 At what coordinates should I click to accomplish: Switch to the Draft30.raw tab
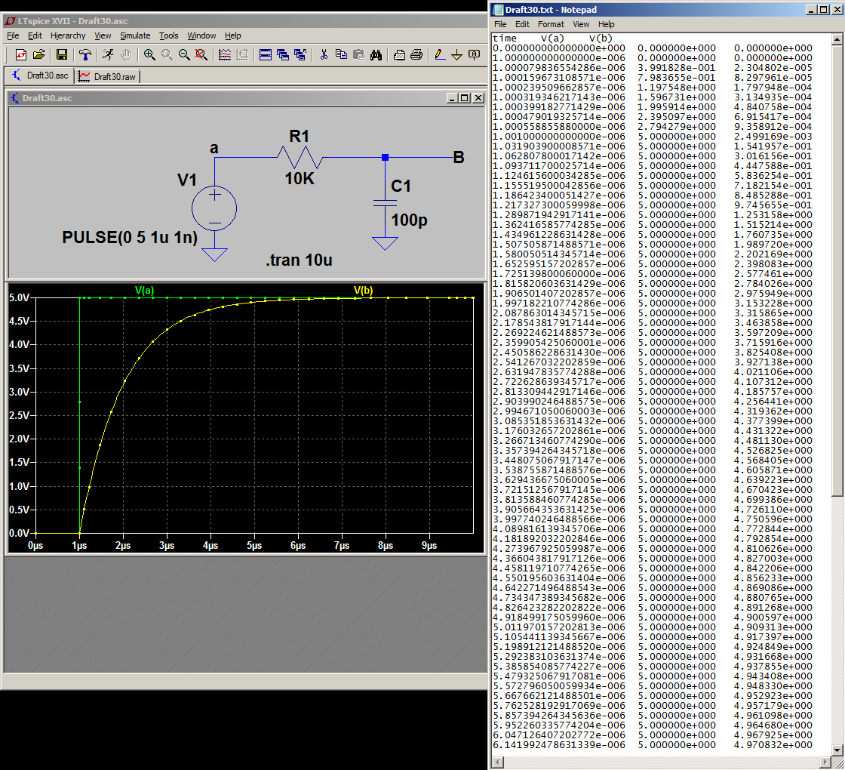click(x=107, y=76)
